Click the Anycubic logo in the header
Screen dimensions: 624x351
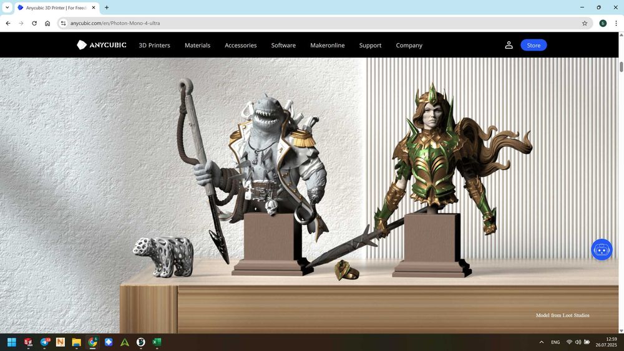tap(102, 45)
